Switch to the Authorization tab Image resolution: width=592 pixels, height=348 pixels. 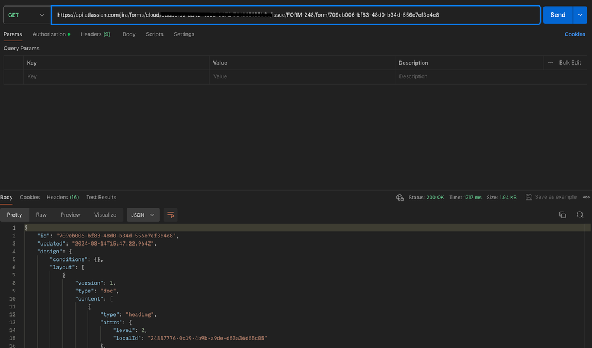coord(51,34)
